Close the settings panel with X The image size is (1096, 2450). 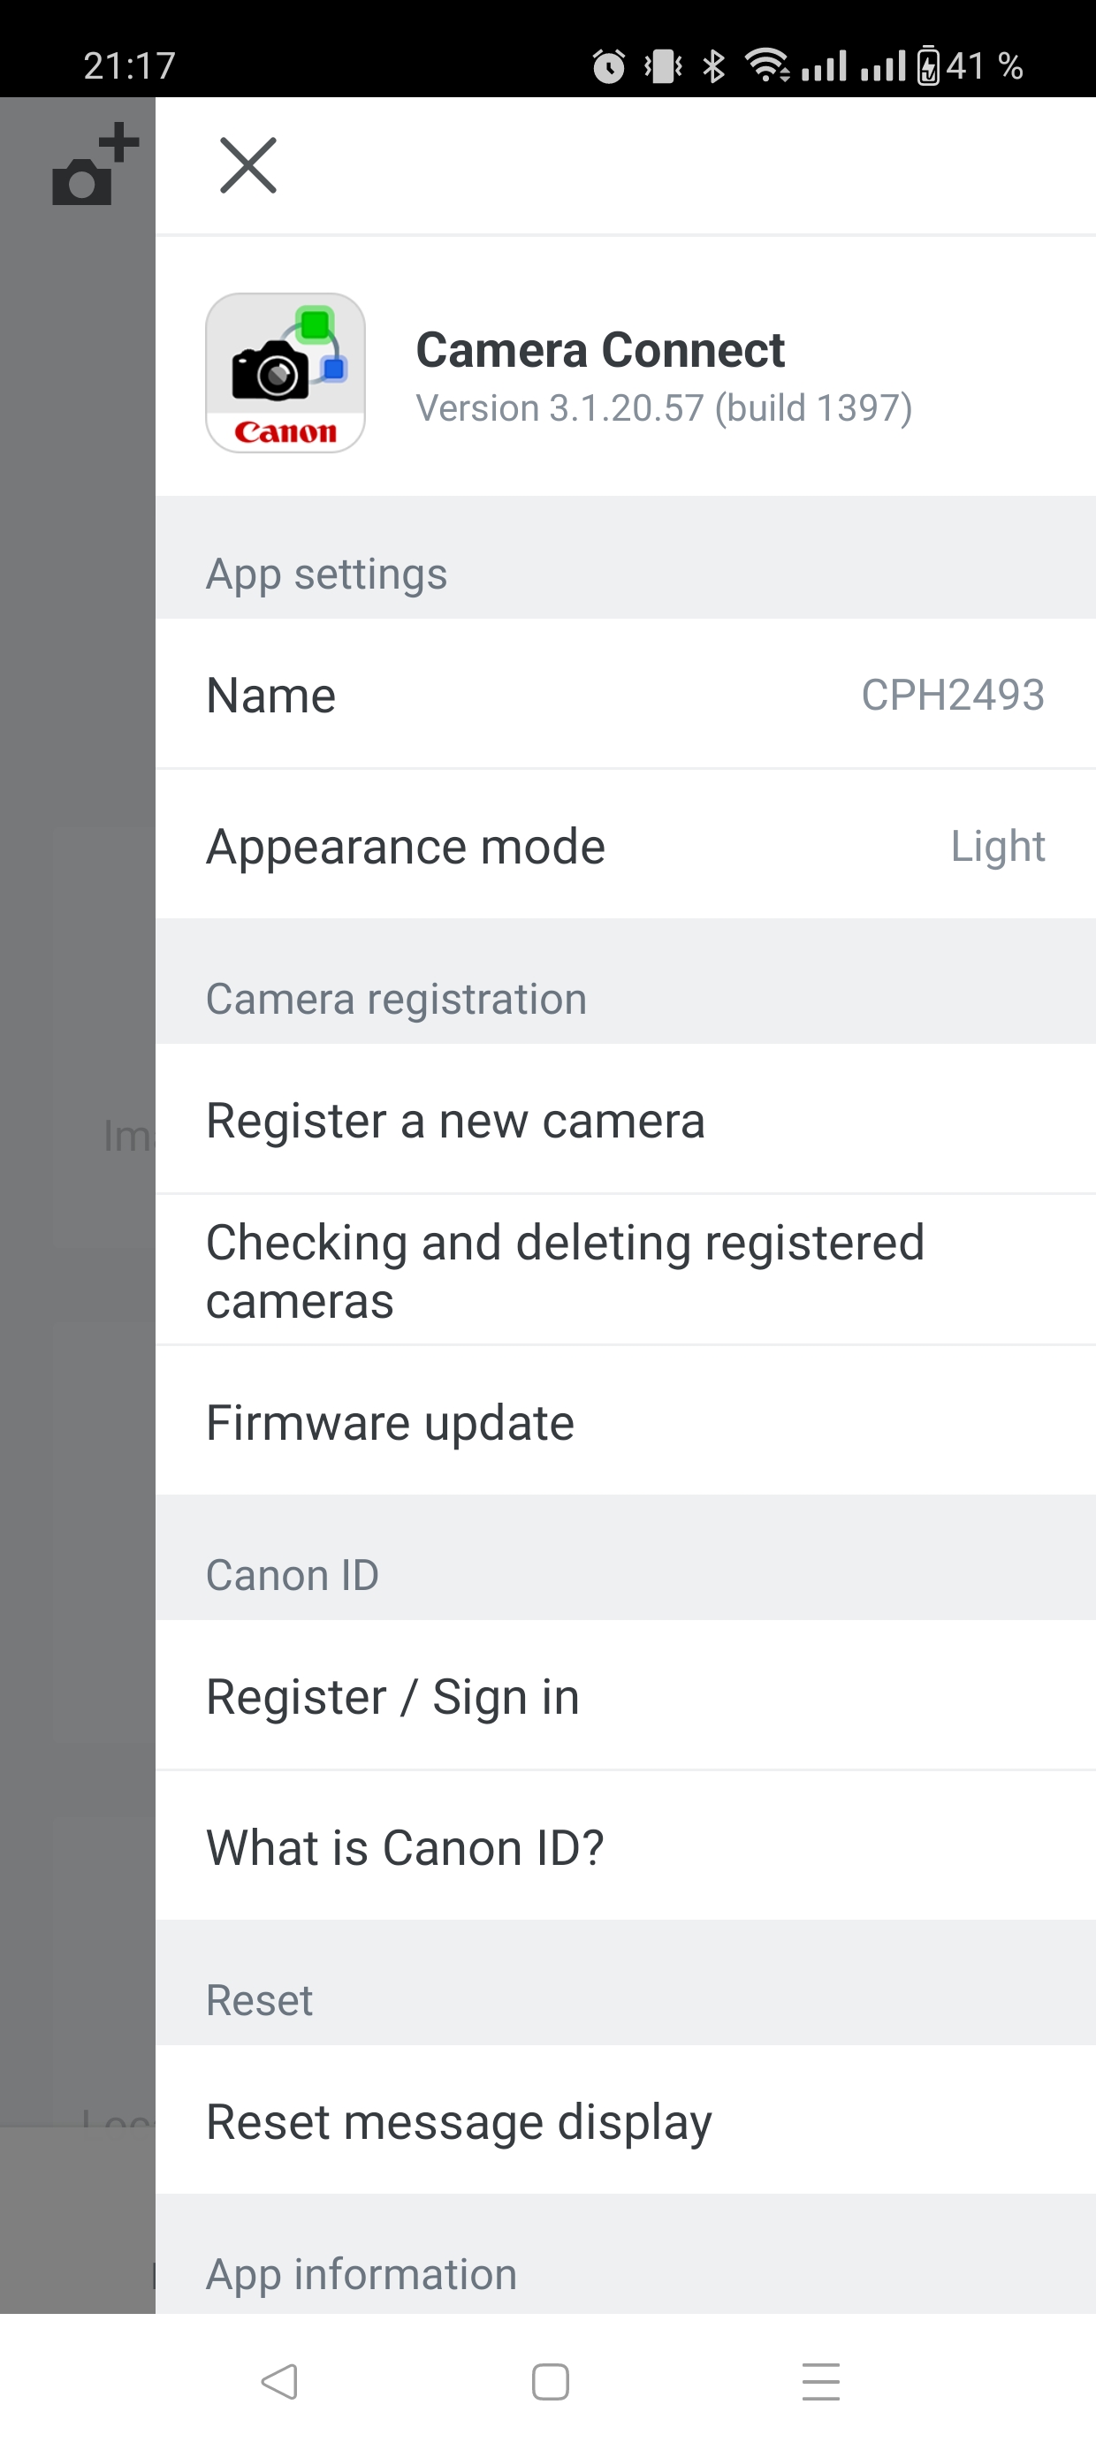[x=247, y=165]
